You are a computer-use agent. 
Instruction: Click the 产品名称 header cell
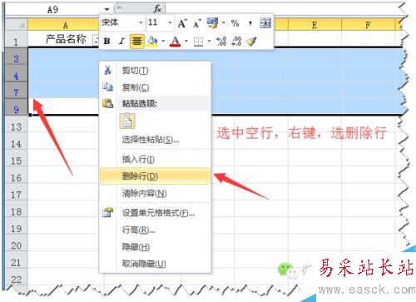(63, 39)
